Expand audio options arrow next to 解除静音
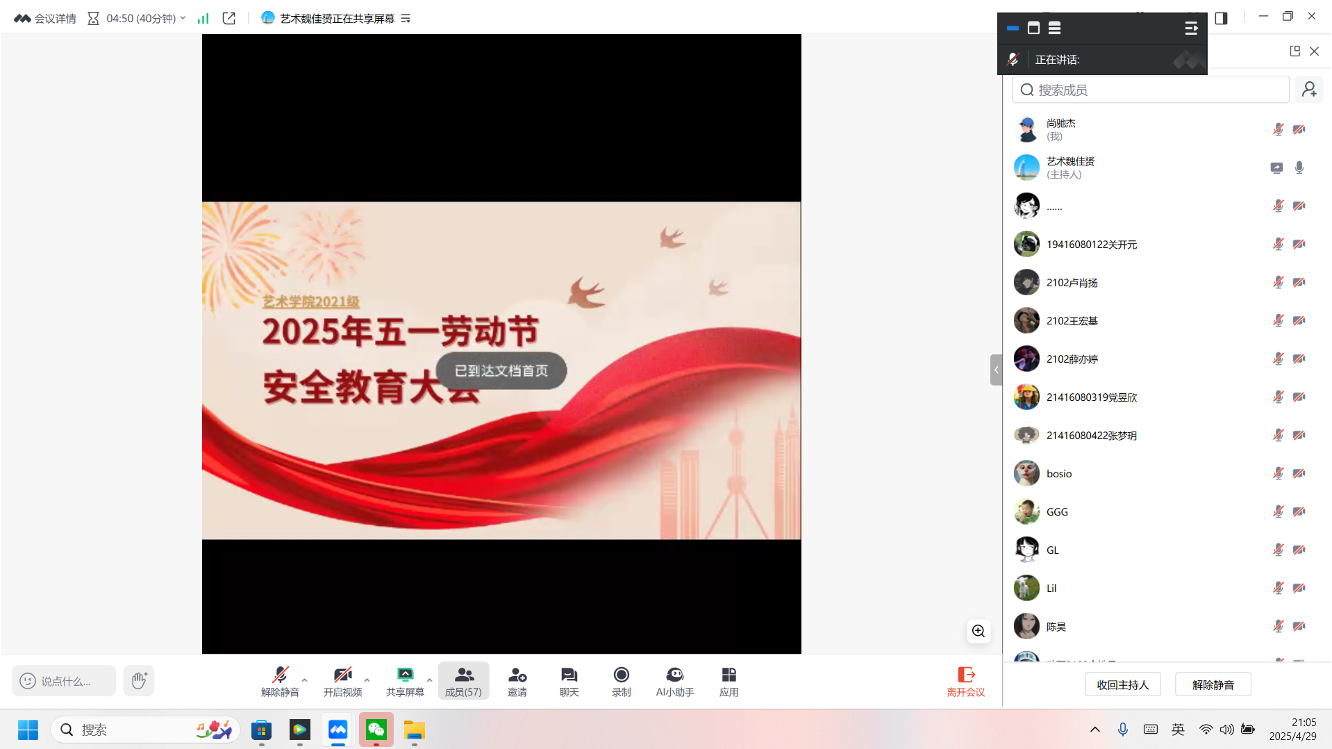Screen dimensions: 1332x749 [x=304, y=680]
